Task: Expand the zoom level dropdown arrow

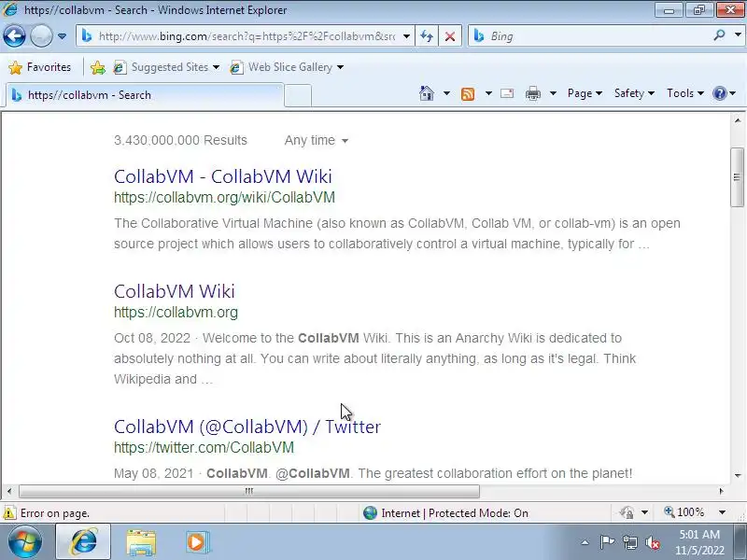Action: (722, 512)
